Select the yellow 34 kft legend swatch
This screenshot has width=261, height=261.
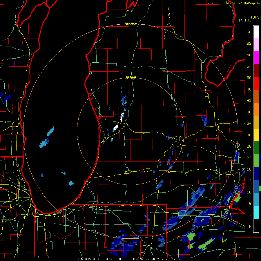[x=256, y=135]
